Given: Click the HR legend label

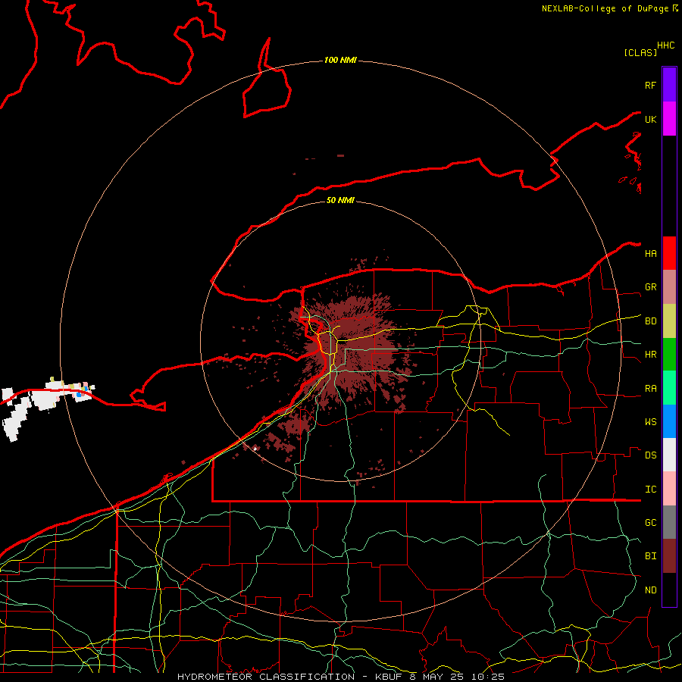Looking at the screenshot, I should (650, 355).
